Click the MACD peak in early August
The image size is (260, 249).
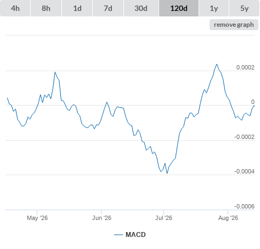(x=217, y=64)
